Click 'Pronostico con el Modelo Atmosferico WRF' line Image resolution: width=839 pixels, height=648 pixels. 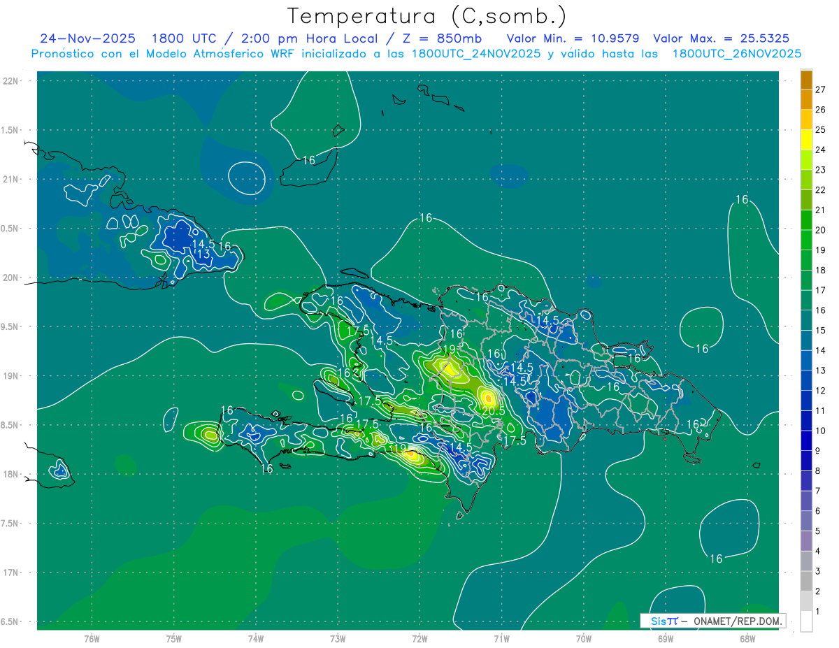point(165,54)
